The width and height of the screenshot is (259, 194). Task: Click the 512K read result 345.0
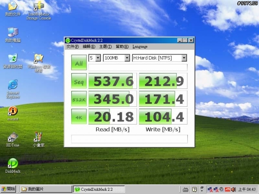[x=113, y=99]
